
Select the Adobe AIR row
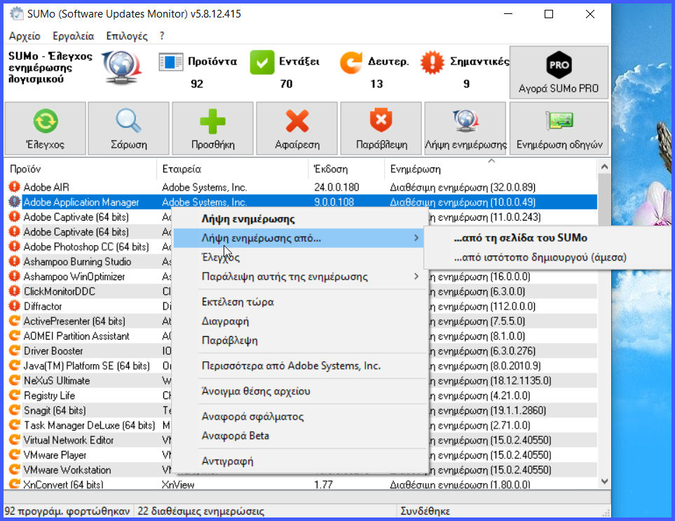pyautogui.click(x=301, y=187)
